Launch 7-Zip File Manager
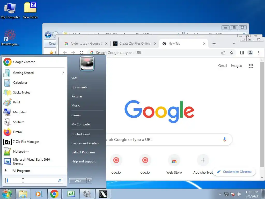This screenshot has width=265, height=199. [x=35, y=142]
